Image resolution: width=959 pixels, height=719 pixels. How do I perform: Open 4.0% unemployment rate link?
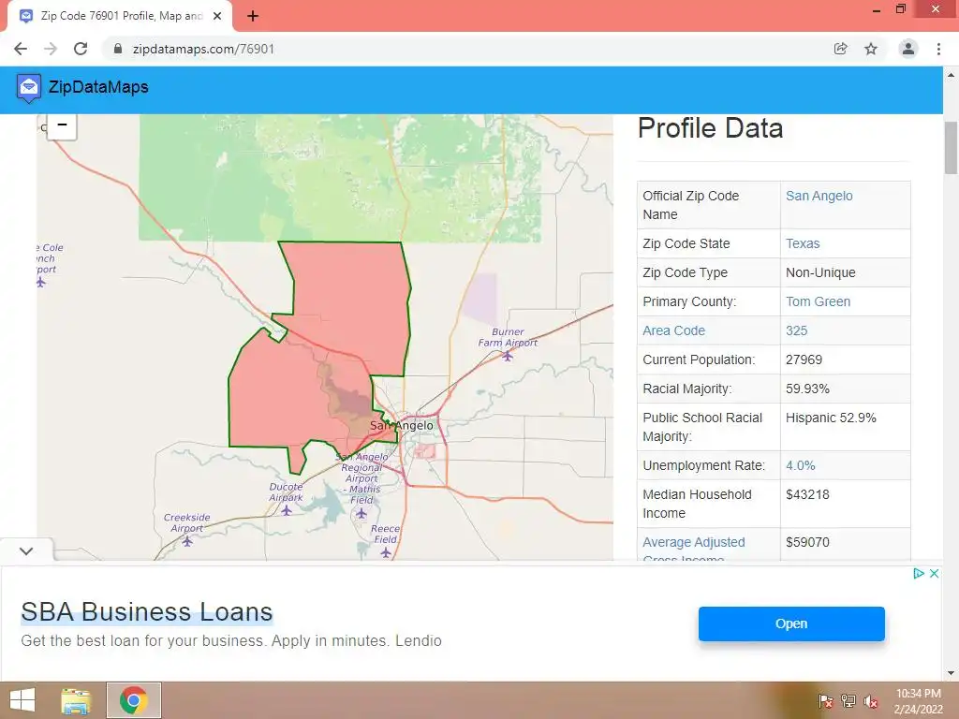800,465
